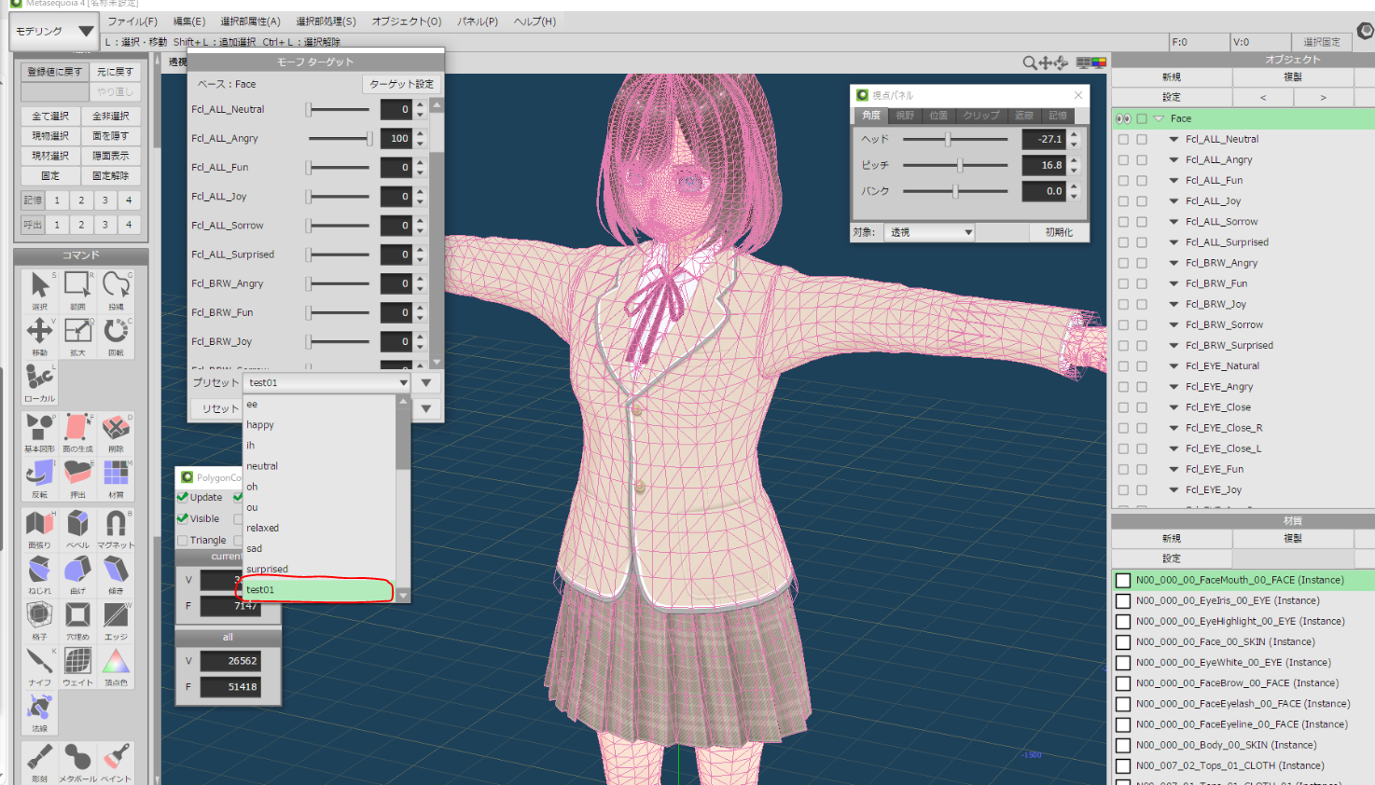Open the ローカル local coordinates tool
The height and width of the screenshot is (785, 1375).
pyautogui.click(x=39, y=382)
